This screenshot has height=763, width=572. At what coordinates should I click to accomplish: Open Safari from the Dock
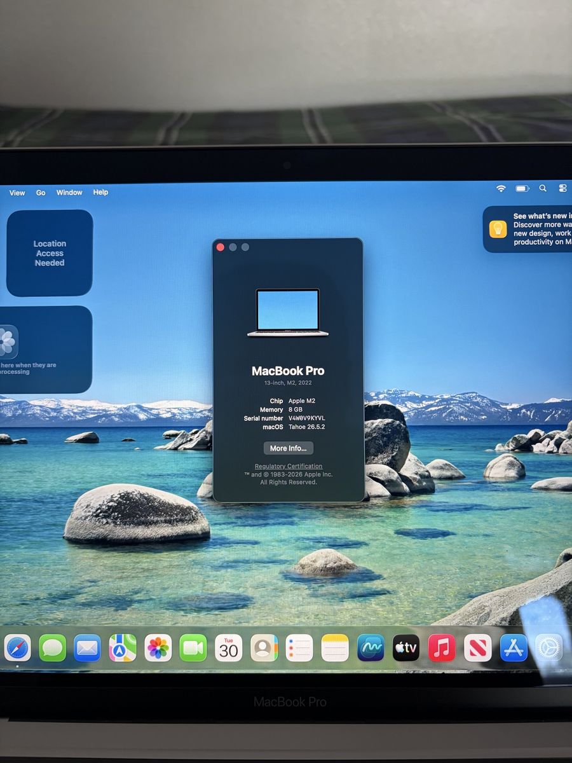18,648
